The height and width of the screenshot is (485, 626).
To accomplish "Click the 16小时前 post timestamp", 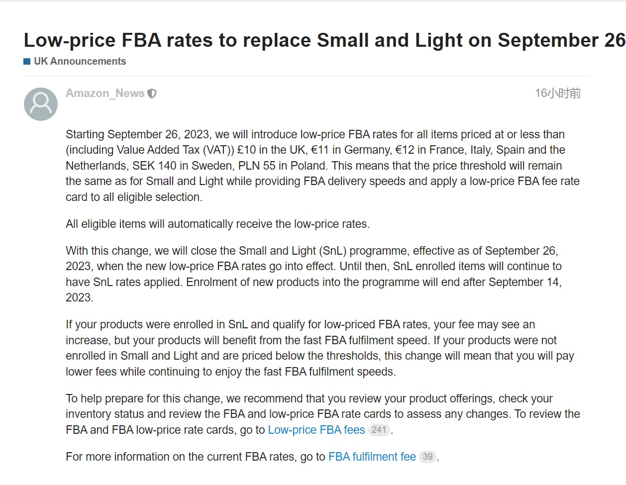I will (558, 94).
